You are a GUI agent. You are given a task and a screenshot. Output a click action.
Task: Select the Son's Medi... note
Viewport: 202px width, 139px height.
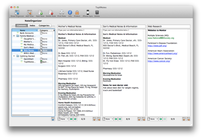(x=30, y=47)
